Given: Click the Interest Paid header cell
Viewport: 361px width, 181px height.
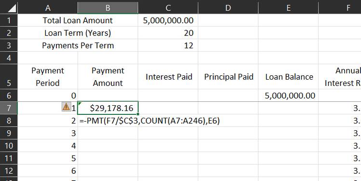Looking at the screenshot, I should click(168, 77).
